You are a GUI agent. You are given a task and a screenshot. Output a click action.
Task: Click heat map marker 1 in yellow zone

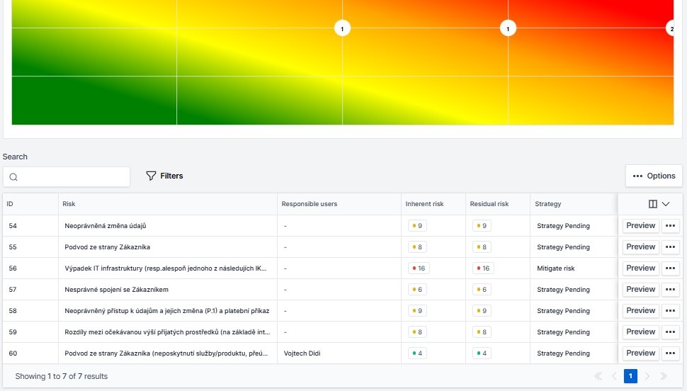click(342, 28)
